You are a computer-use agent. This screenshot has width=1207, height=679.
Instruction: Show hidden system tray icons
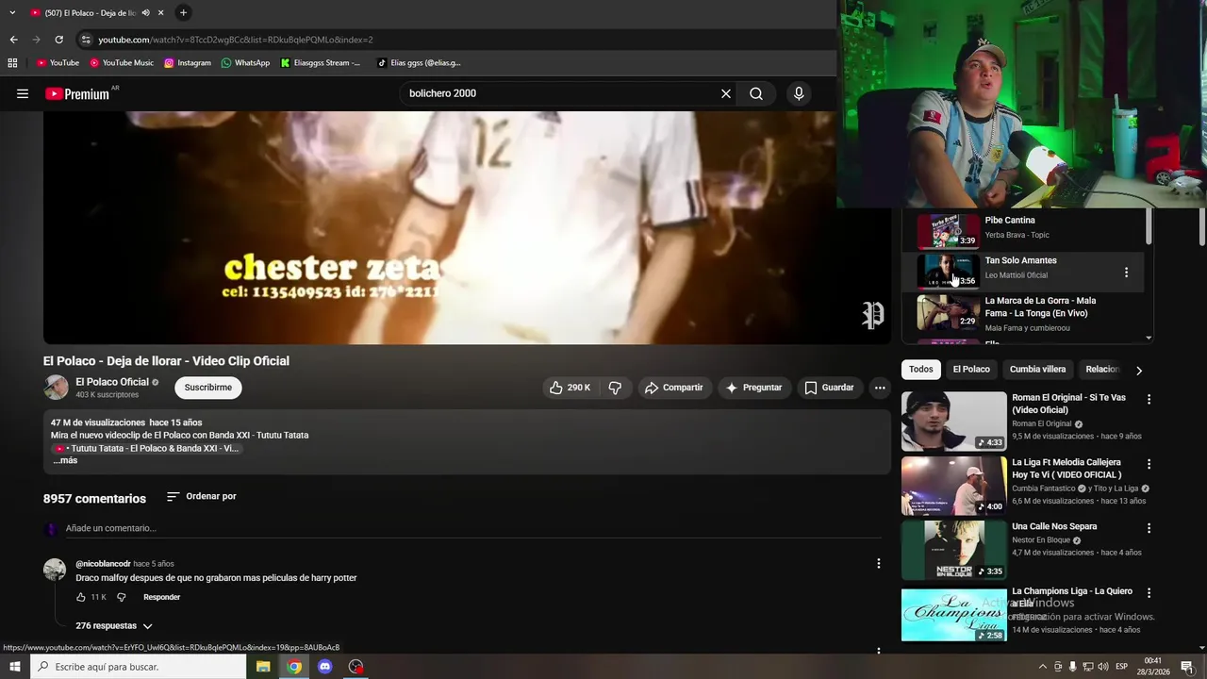point(1042,667)
